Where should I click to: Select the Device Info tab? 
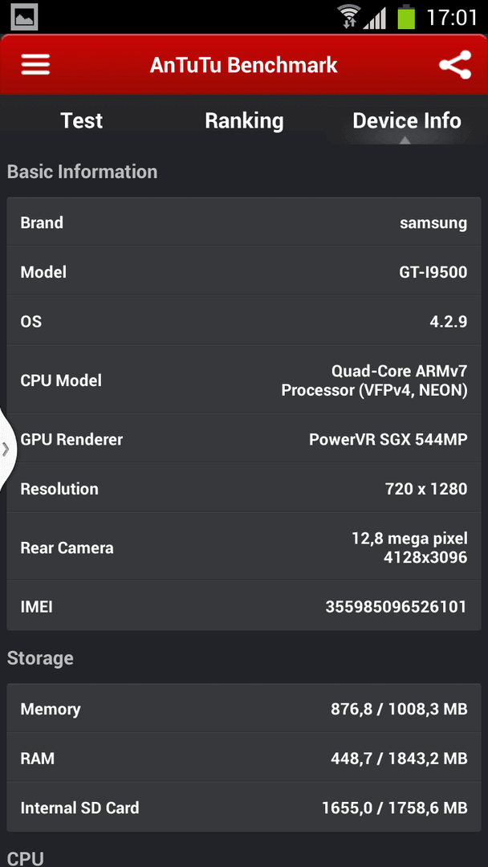pyautogui.click(x=407, y=120)
